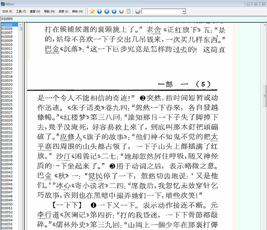
Task: Click the blue down-arrow next entry icon
Action: [x=107, y=11]
